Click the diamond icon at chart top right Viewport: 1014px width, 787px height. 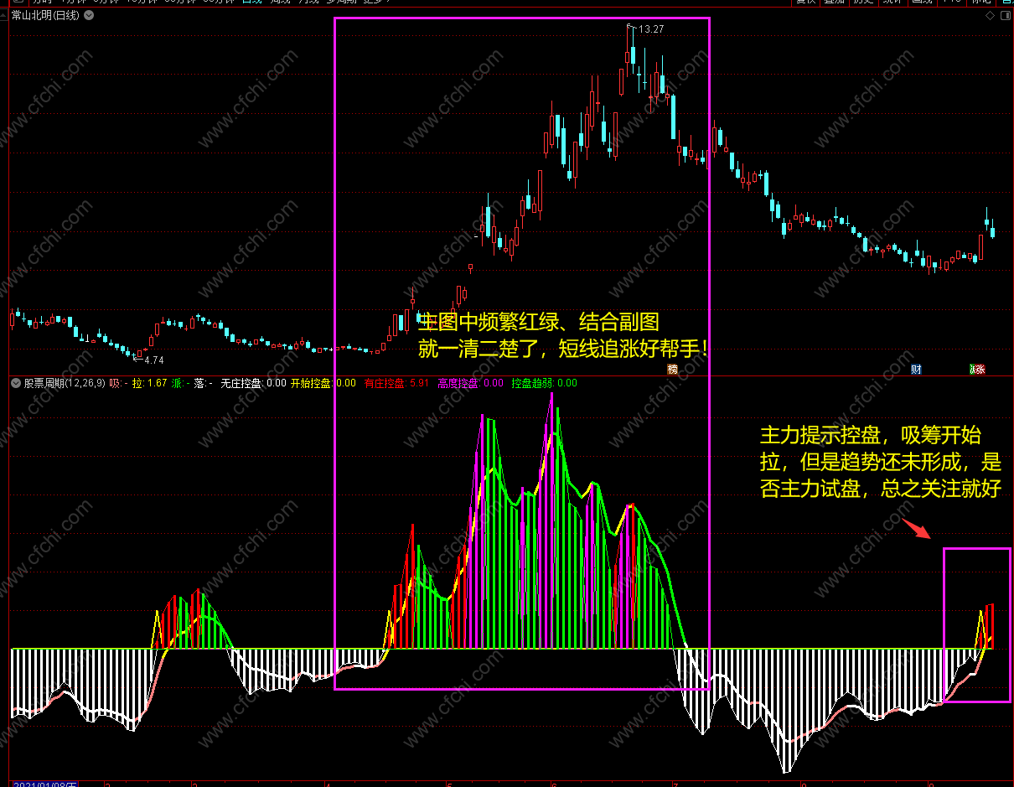click(991, 15)
